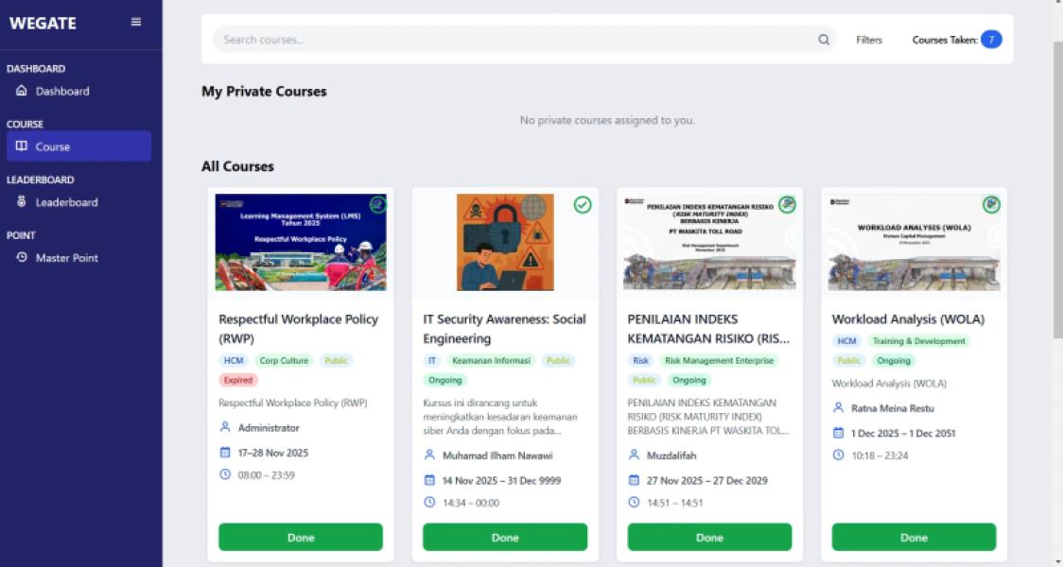
Task: Click the calendar icon on Workload Analysis card
Action: point(838,433)
